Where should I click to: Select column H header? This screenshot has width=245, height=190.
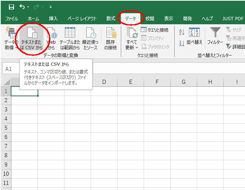tap(210, 82)
